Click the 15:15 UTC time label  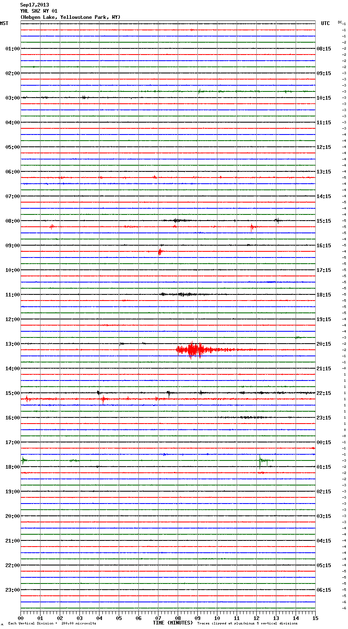324,221
